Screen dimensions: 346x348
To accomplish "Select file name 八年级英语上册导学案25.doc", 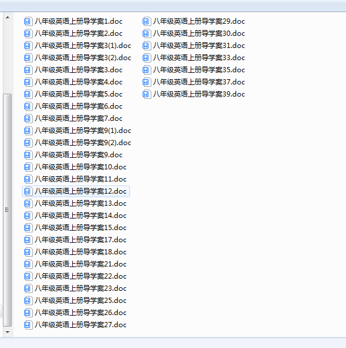I will pyautogui.click(x=80, y=301).
